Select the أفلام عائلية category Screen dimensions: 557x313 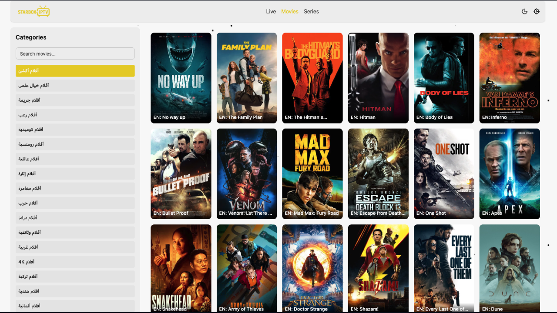coord(75,159)
